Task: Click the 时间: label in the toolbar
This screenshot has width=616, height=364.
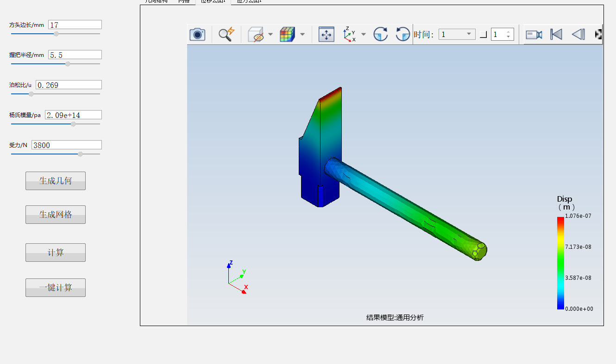Action: click(x=424, y=34)
